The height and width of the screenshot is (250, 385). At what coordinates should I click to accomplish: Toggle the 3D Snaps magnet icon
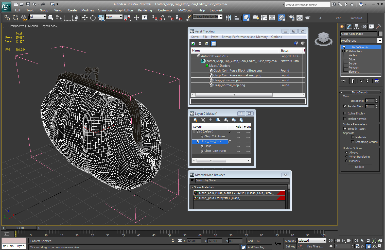pyautogui.click(x=154, y=18)
